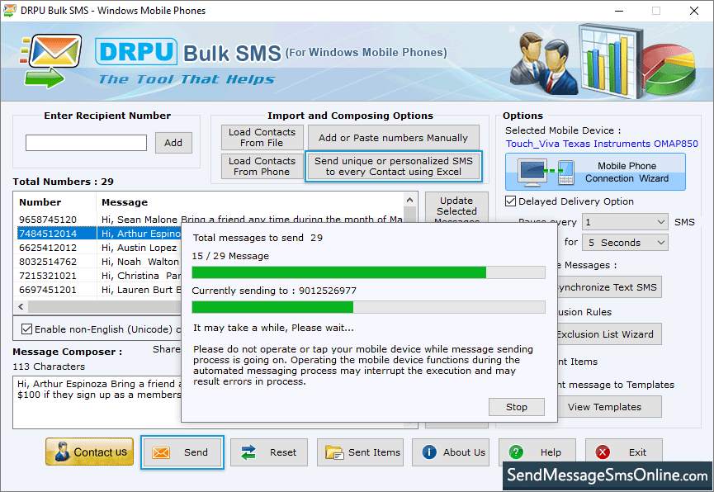Select row with number 7215321021
The width and height of the screenshot is (714, 492).
pos(99,276)
